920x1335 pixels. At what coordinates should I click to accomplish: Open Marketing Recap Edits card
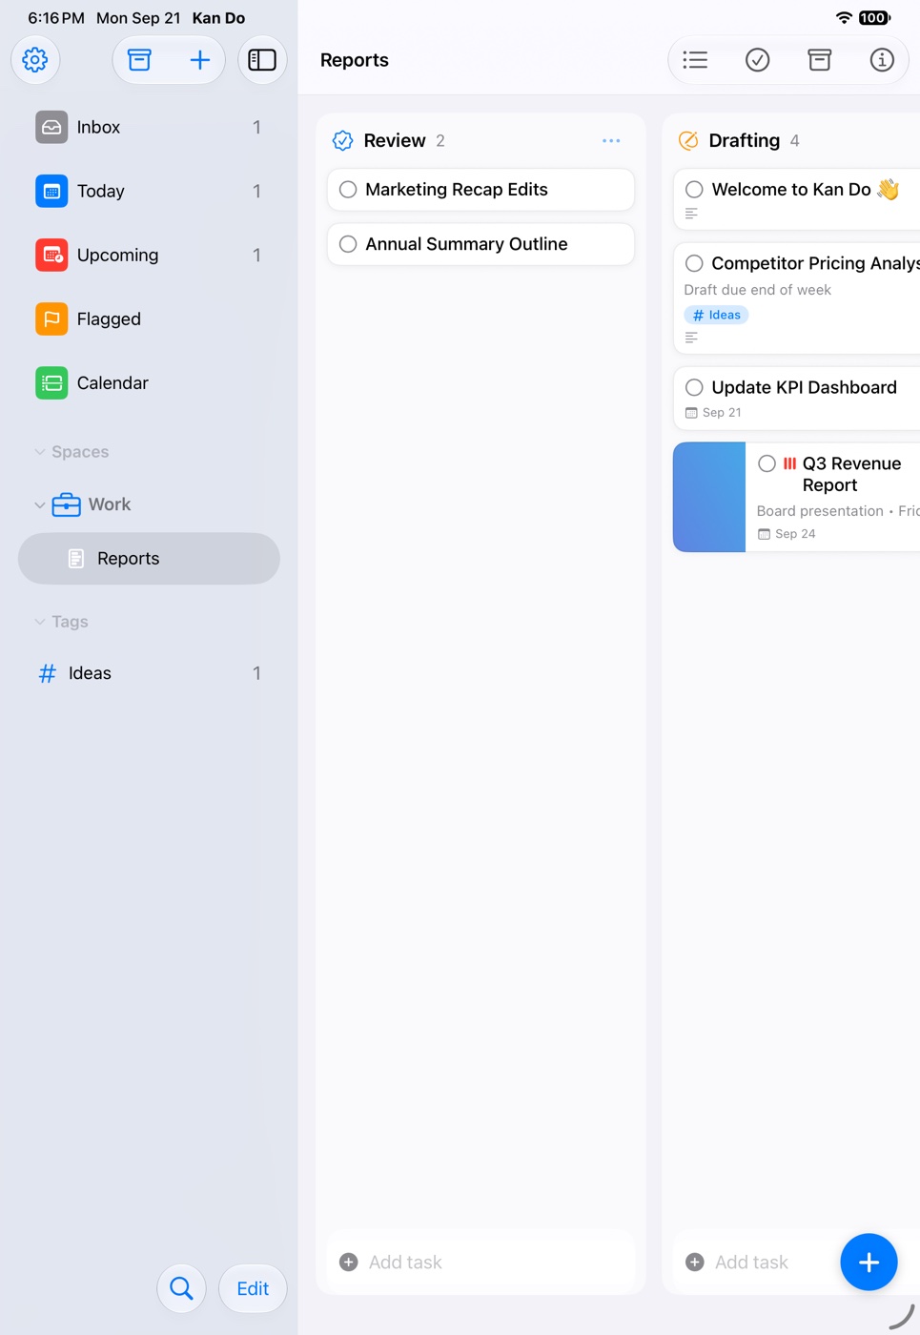pyautogui.click(x=480, y=190)
